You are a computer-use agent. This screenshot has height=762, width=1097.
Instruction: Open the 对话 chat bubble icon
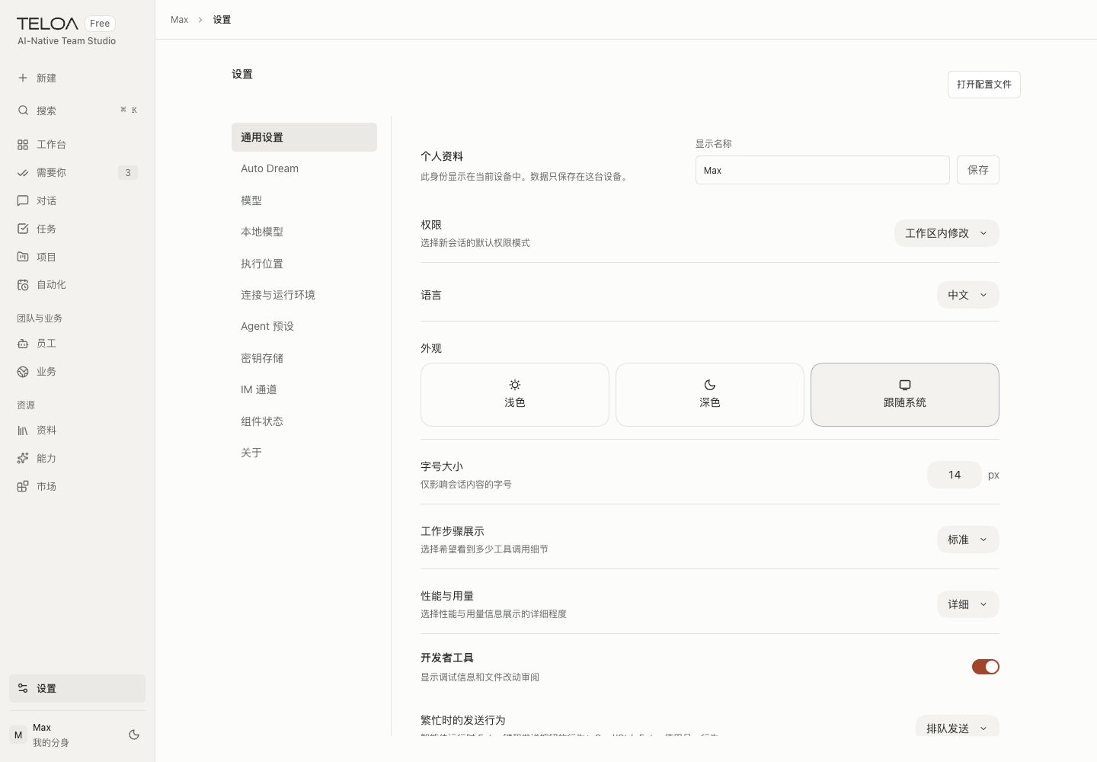point(23,201)
